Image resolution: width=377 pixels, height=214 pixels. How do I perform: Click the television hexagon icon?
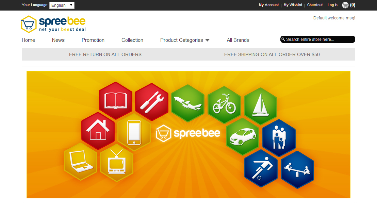click(x=117, y=163)
